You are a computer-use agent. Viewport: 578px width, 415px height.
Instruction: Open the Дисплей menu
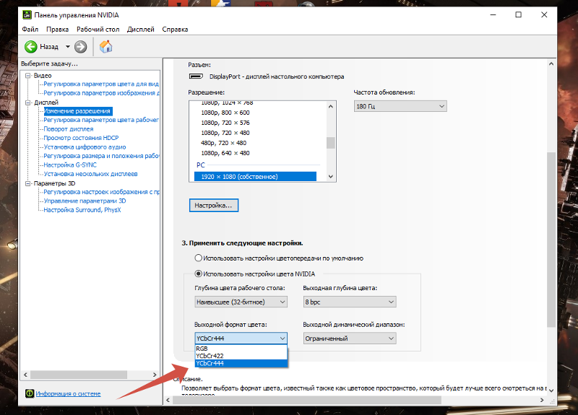tap(141, 30)
